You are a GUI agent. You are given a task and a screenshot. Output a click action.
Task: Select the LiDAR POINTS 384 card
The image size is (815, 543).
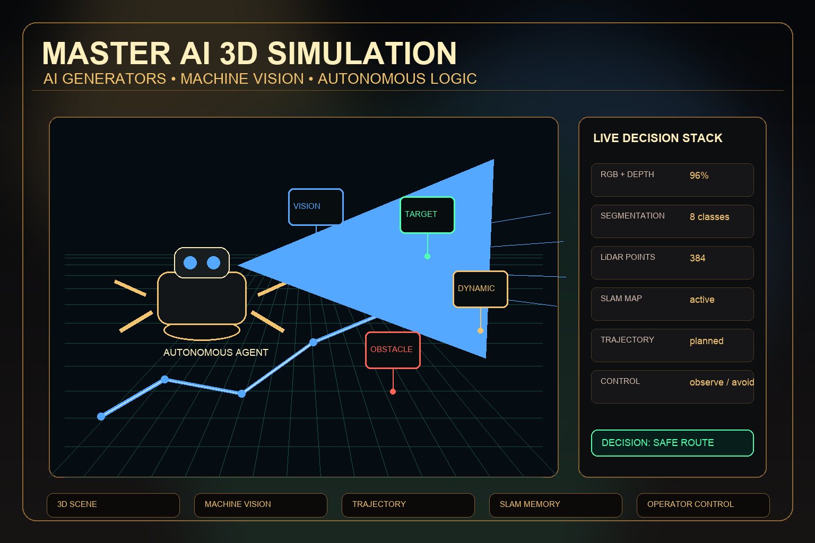pyautogui.click(x=672, y=262)
